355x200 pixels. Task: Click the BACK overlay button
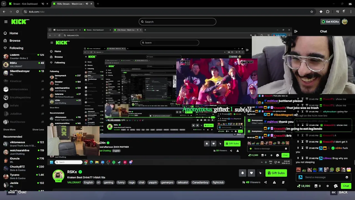click(x=339, y=192)
